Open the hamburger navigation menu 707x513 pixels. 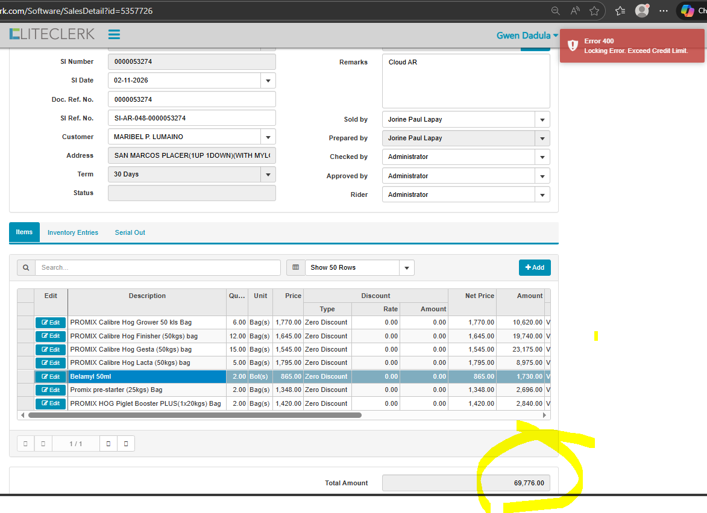tap(114, 35)
